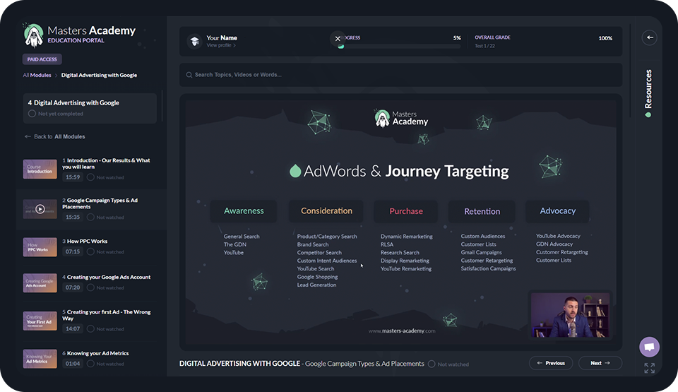
Task: Toggle Not watched for lesson 1 Introduction
Action: (x=90, y=177)
